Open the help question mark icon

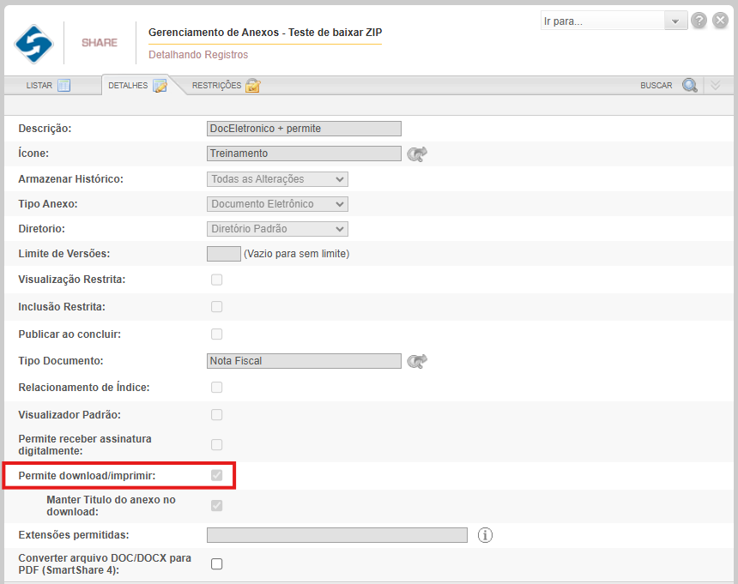[x=699, y=21]
